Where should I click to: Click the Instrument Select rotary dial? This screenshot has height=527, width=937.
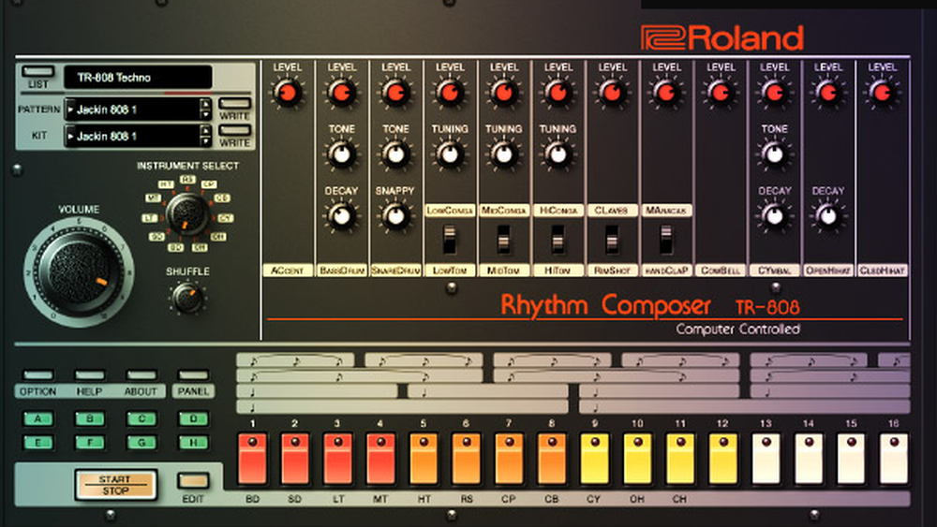(187, 213)
